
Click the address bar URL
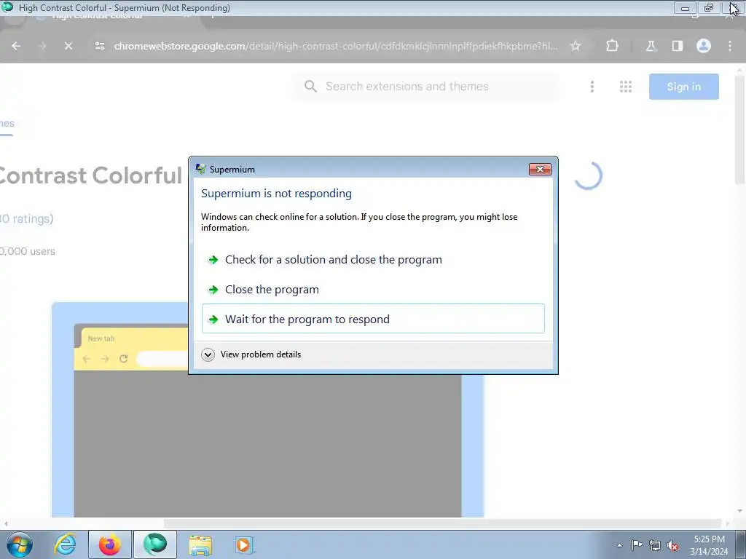(x=335, y=46)
